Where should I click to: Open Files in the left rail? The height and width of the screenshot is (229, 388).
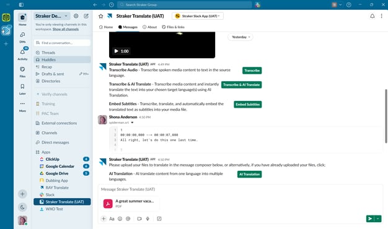pos(22,71)
